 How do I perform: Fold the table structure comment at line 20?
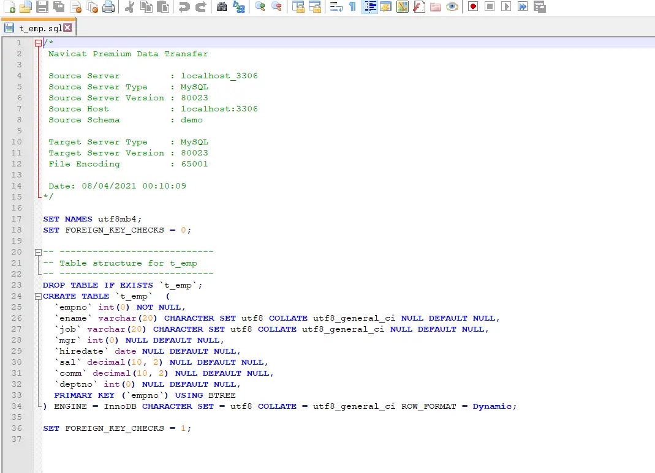coord(38,252)
